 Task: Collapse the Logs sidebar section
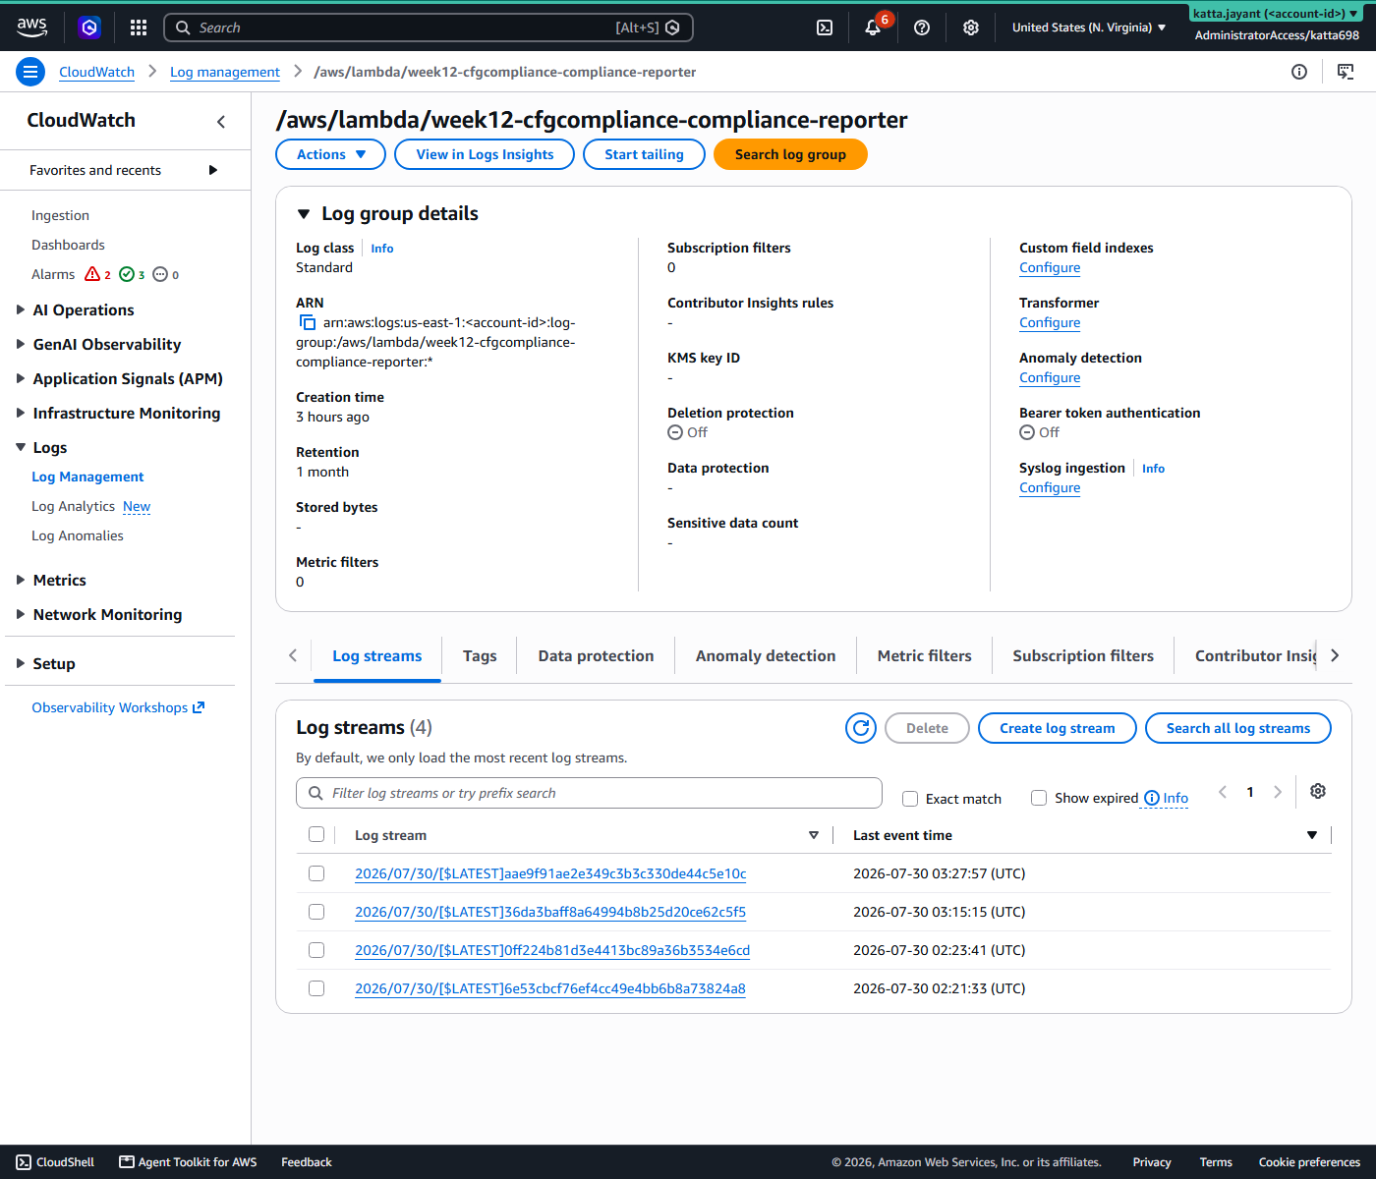[21, 447]
